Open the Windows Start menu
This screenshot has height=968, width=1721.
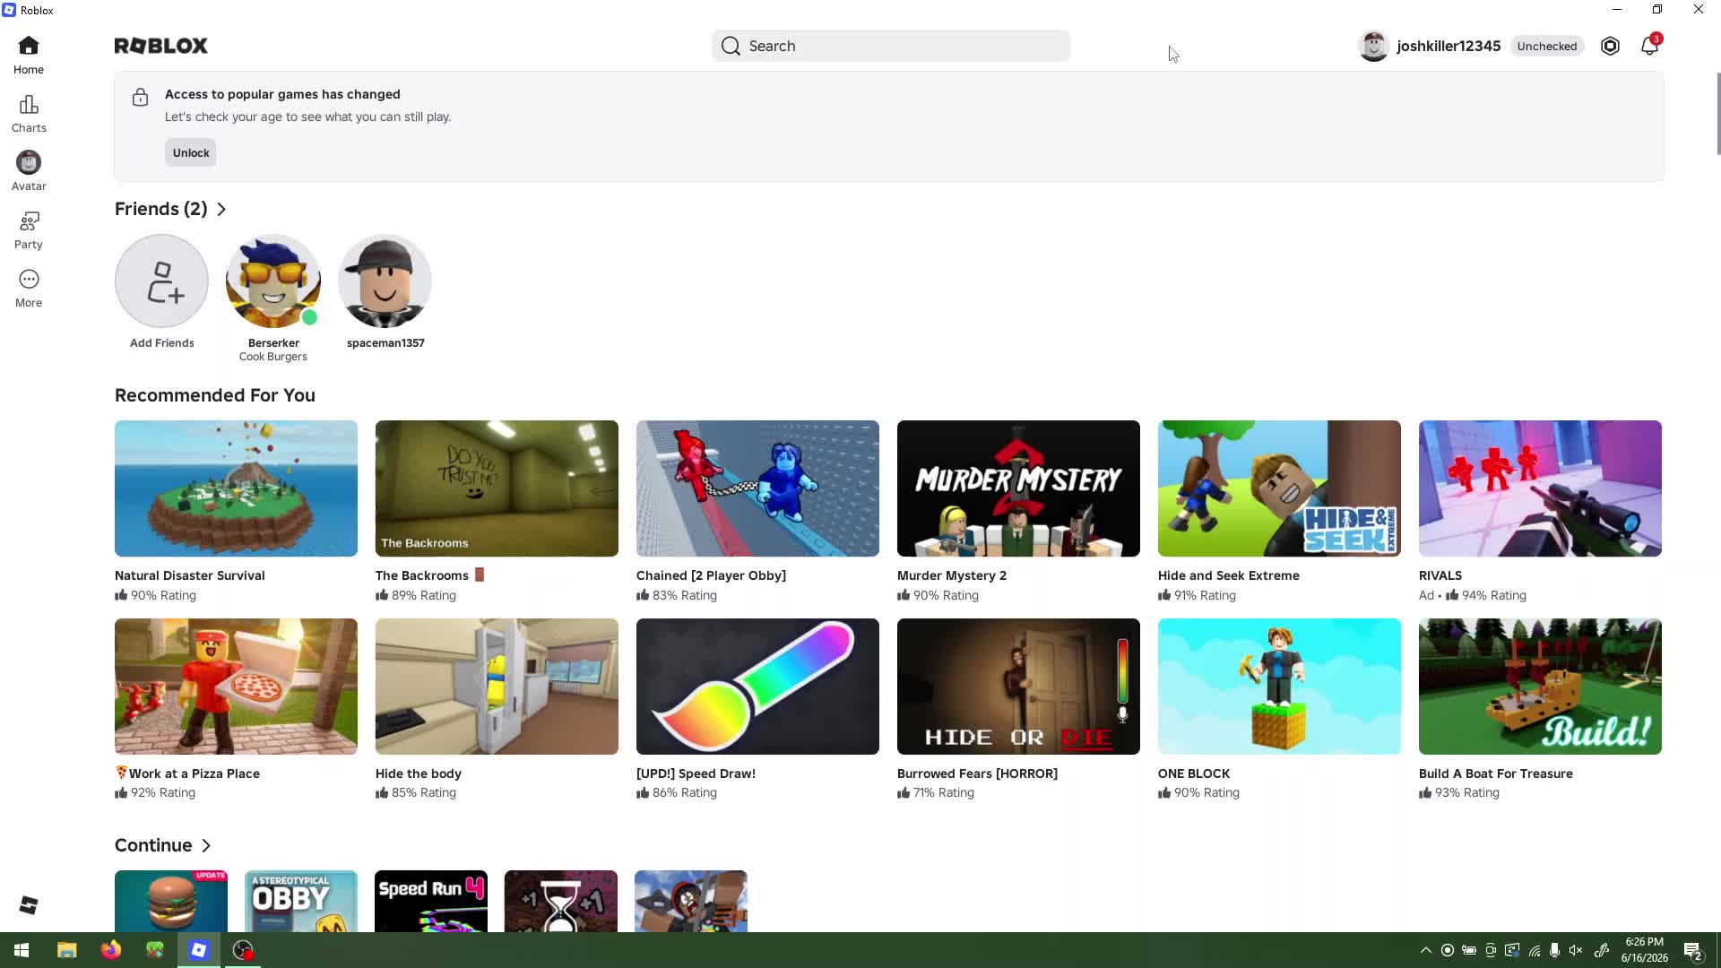22,950
